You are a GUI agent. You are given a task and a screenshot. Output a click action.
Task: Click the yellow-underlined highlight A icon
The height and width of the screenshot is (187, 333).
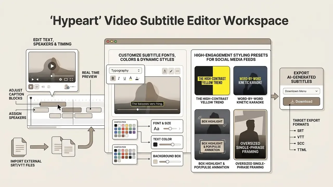pos(131,78)
